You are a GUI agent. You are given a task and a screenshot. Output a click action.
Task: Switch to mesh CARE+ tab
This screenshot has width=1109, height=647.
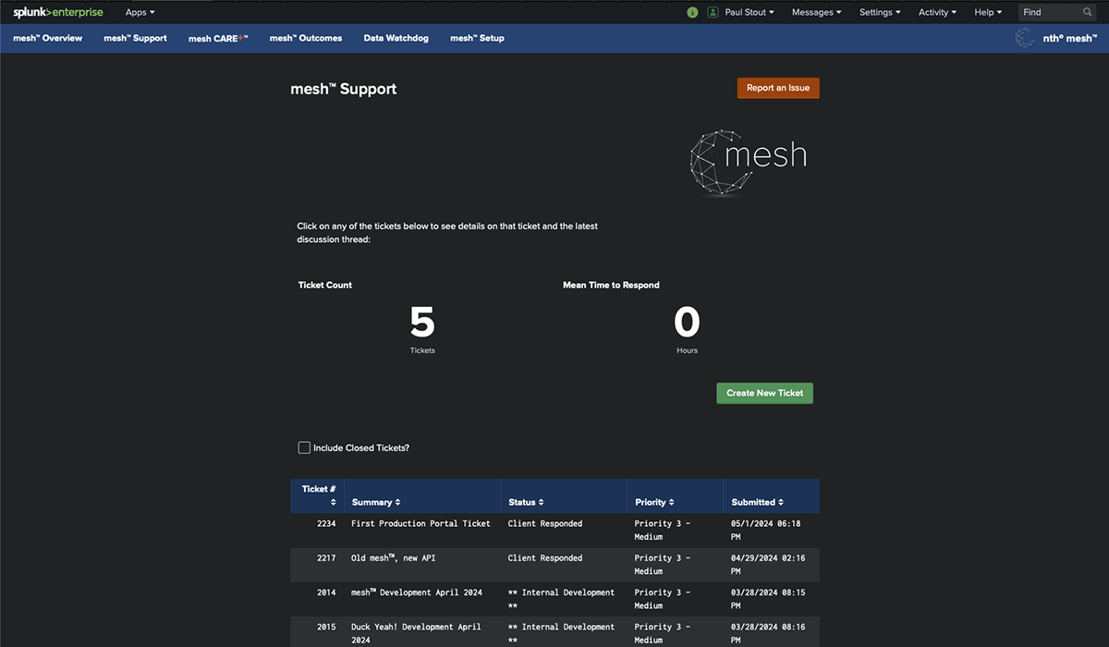[x=218, y=38]
